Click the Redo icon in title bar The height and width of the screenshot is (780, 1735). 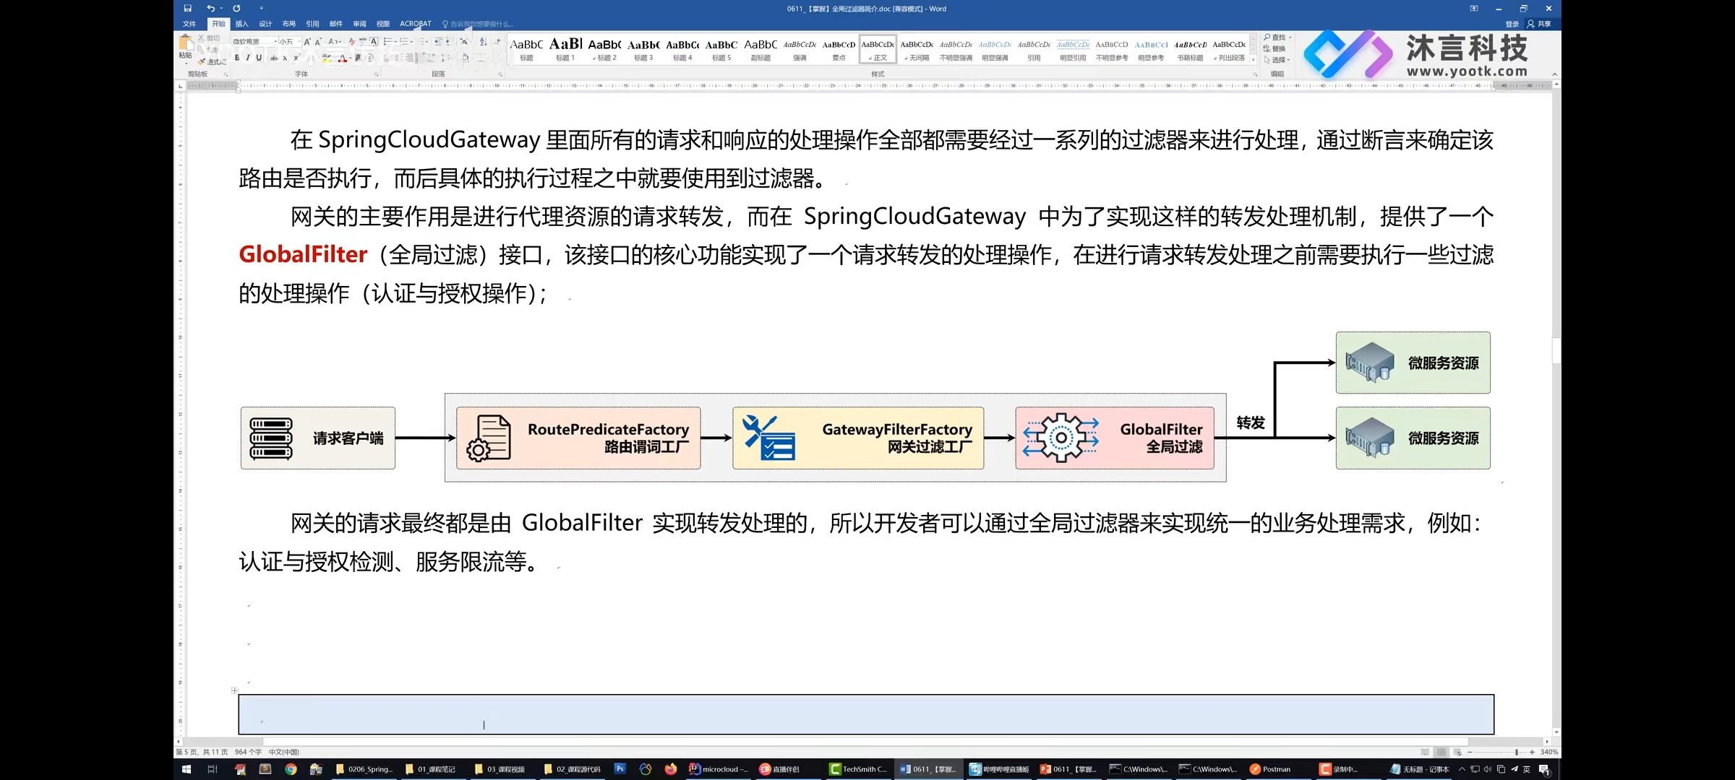(236, 9)
